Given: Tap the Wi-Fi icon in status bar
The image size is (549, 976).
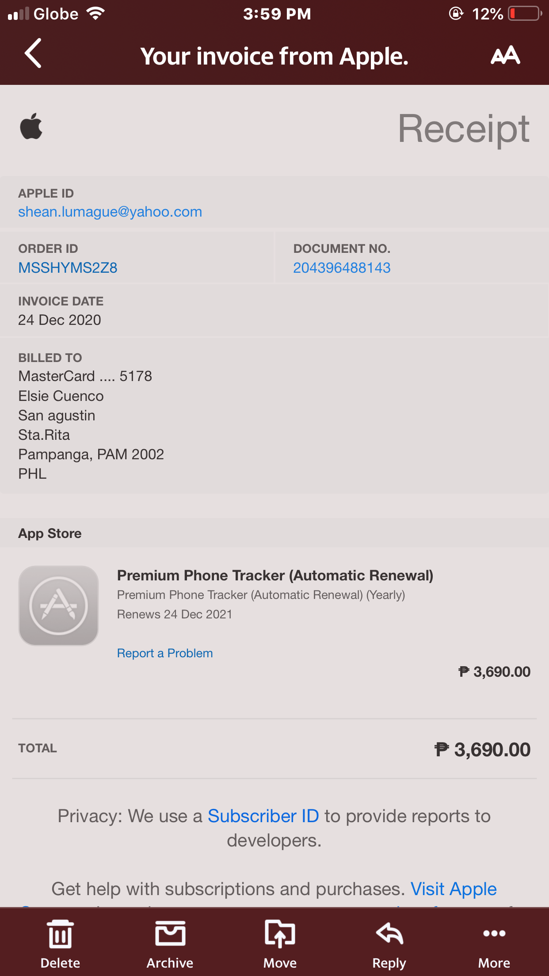Looking at the screenshot, I should click(x=95, y=14).
